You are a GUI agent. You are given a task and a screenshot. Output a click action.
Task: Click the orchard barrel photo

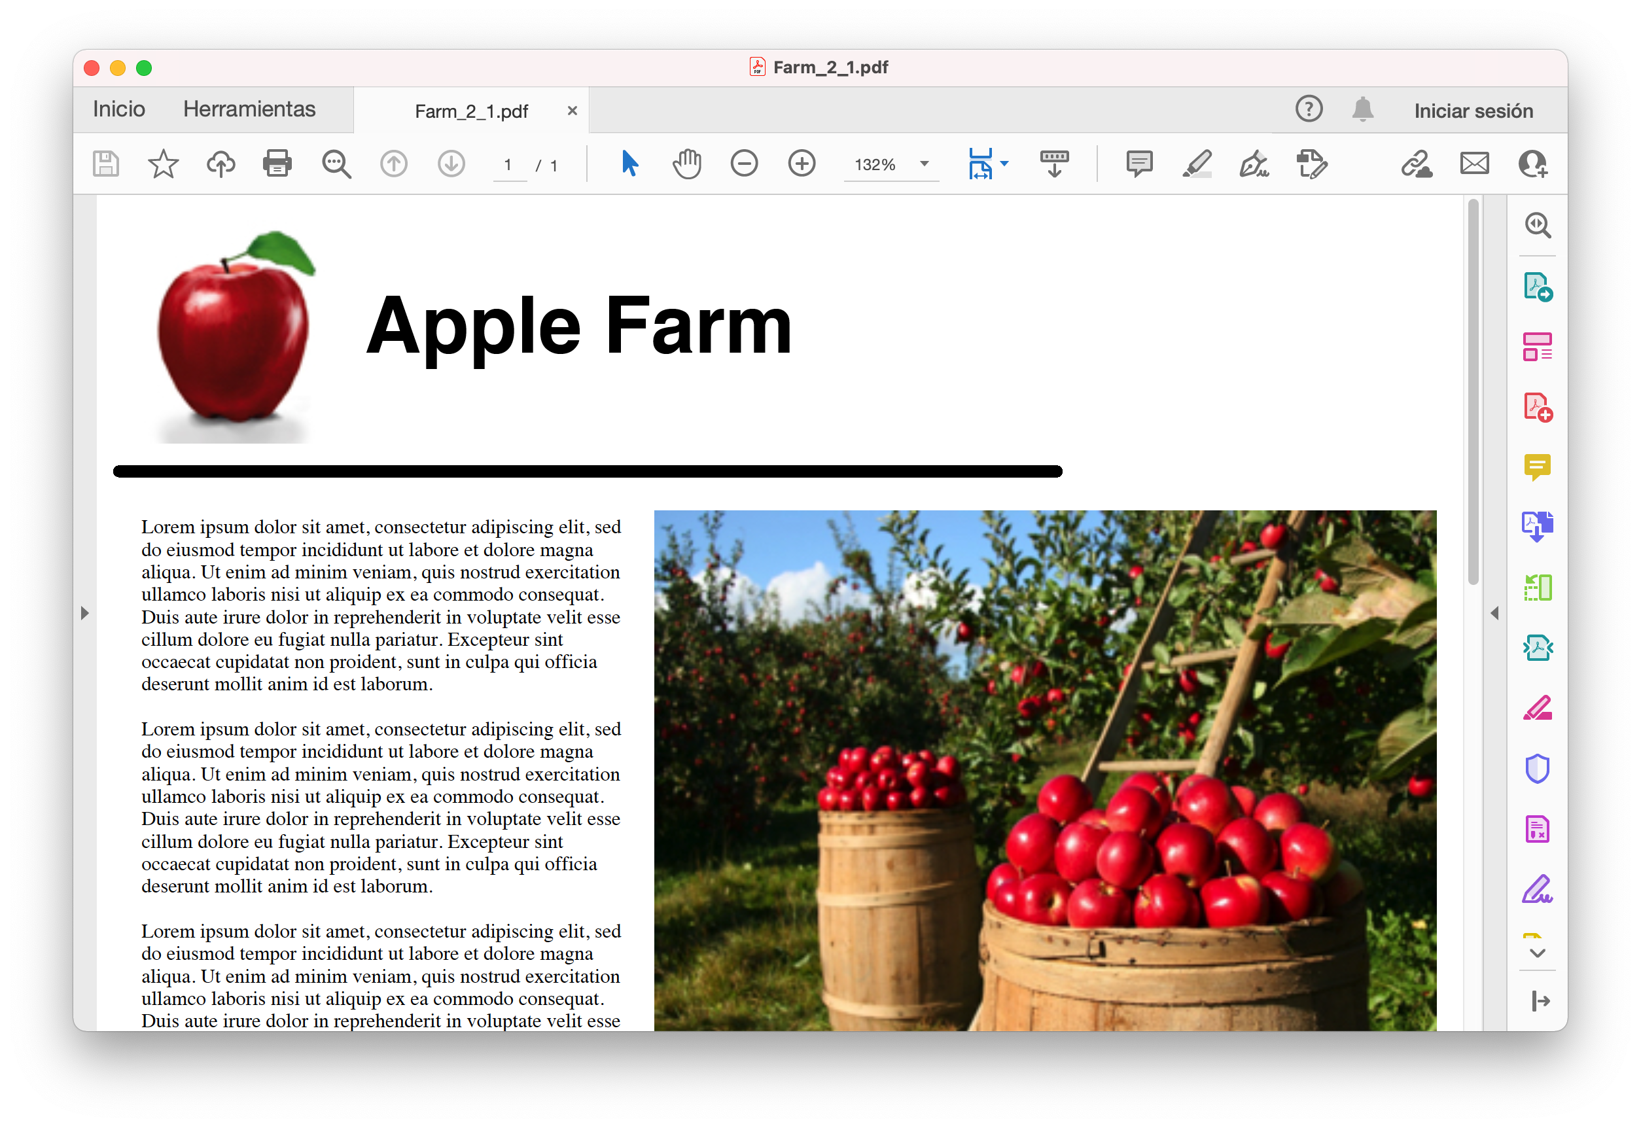click(x=1045, y=770)
